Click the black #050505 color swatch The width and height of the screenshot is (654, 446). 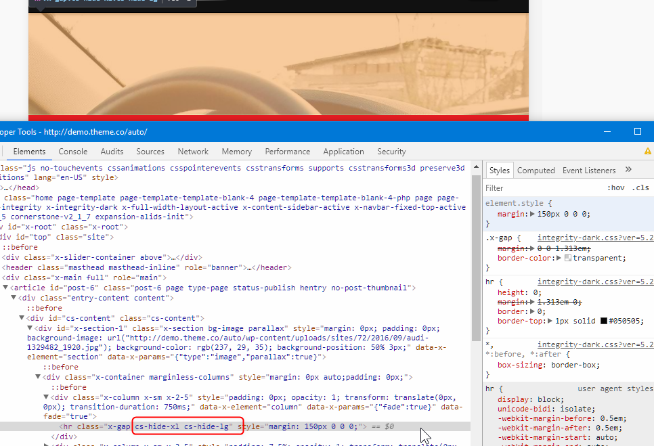tap(605, 321)
